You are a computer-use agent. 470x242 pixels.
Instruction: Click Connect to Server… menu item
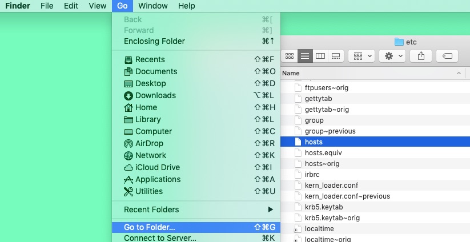click(x=160, y=238)
